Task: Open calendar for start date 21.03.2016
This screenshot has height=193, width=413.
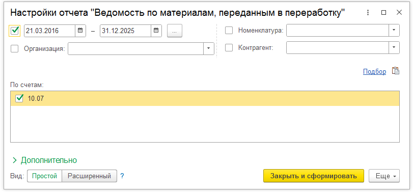Action: pos(80,31)
